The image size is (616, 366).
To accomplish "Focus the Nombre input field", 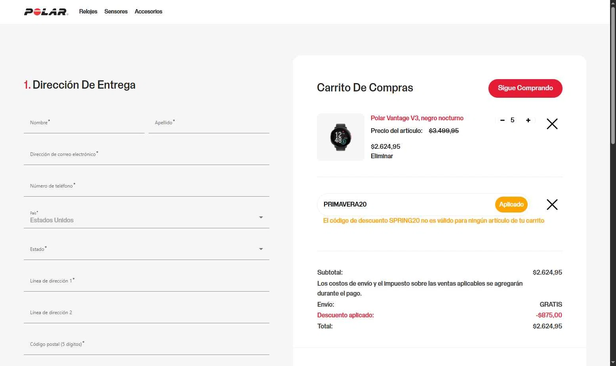I will 84,123.
